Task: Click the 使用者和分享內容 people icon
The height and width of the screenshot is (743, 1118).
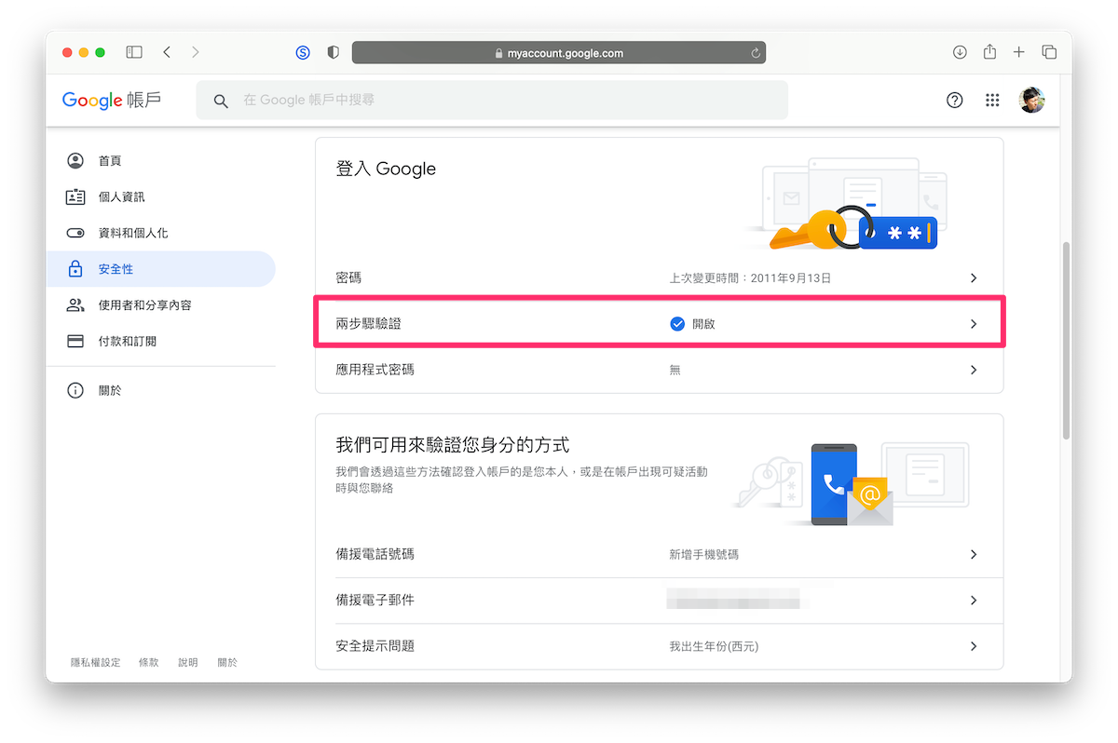Action: click(75, 305)
